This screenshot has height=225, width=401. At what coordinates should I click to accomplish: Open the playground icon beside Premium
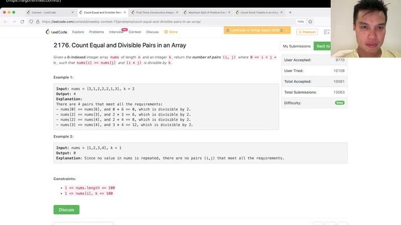(x=326, y=32)
